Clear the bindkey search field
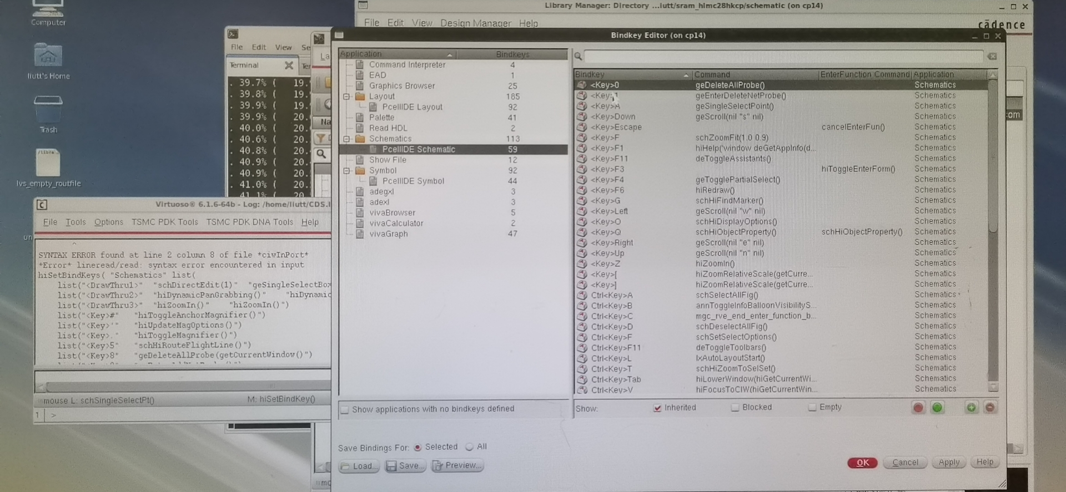 pyautogui.click(x=992, y=56)
